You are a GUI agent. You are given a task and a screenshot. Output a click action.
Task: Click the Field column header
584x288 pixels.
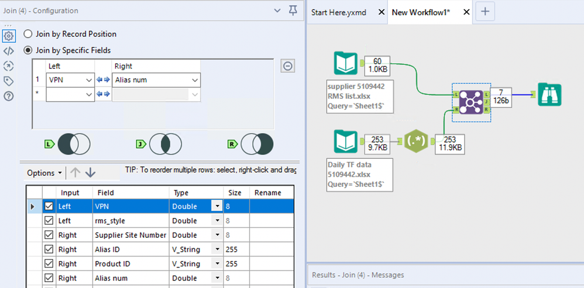pos(132,193)
